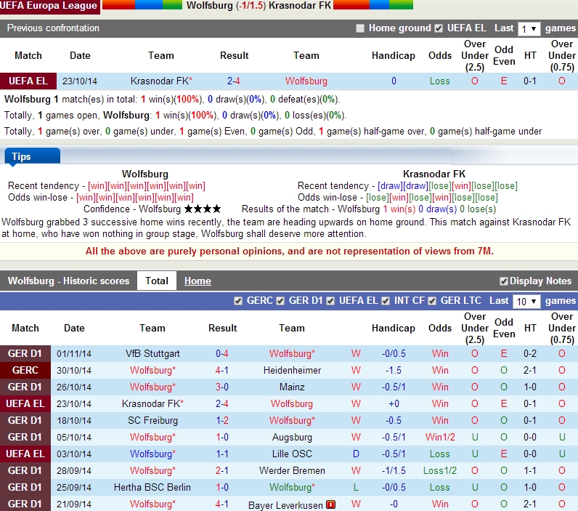578x511 pixels.
Task: Open Heidenheimer team link
Action: point(292,371)
